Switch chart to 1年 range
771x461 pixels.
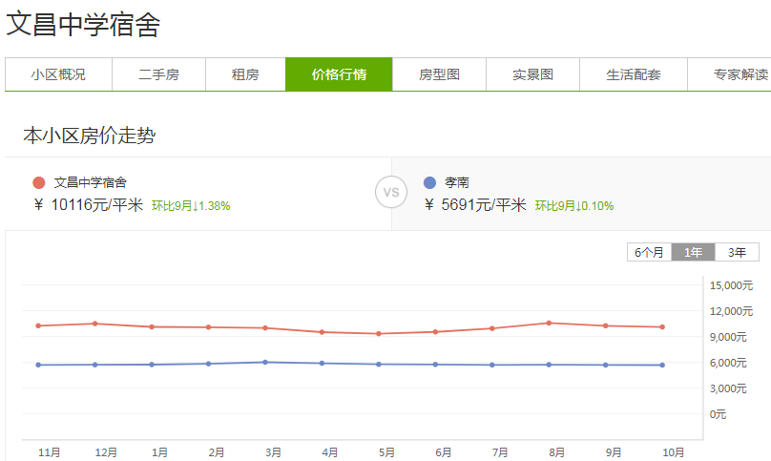point(693,252)
